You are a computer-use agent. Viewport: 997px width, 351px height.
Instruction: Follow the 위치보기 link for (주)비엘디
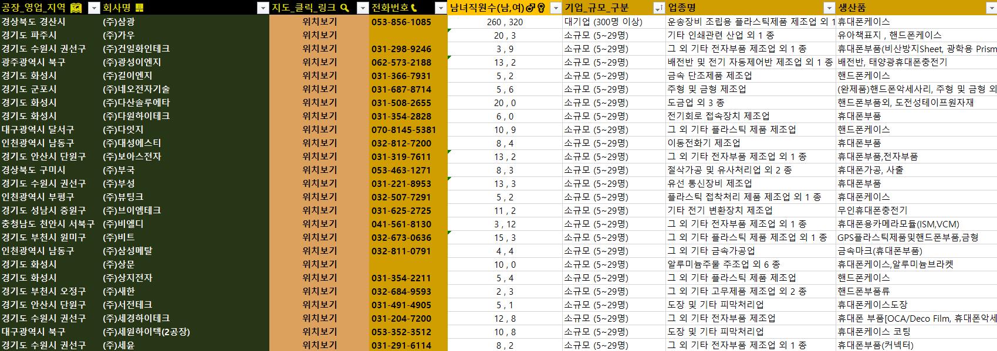pyautogui.click(x=319, y=224)
